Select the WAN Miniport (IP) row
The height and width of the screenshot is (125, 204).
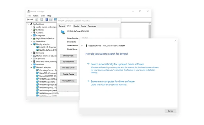click(x=46, y=82)
